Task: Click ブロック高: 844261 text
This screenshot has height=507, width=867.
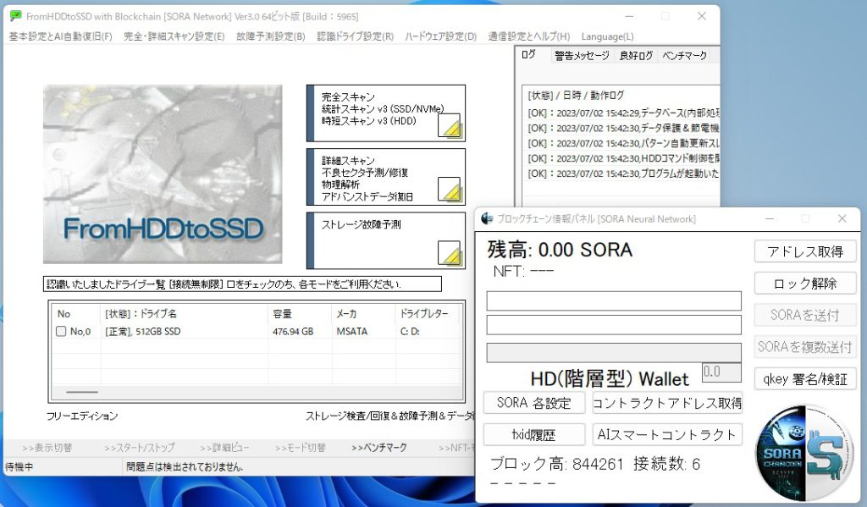Action: [557, 464]
